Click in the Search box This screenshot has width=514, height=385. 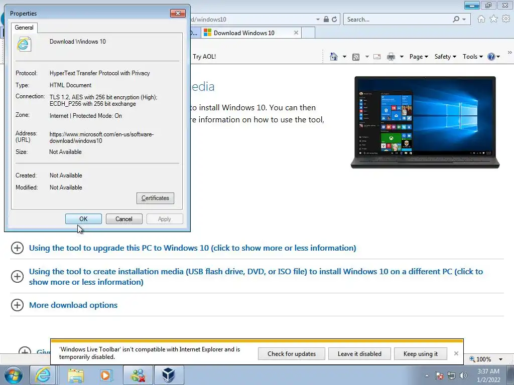tap(397, 20)
